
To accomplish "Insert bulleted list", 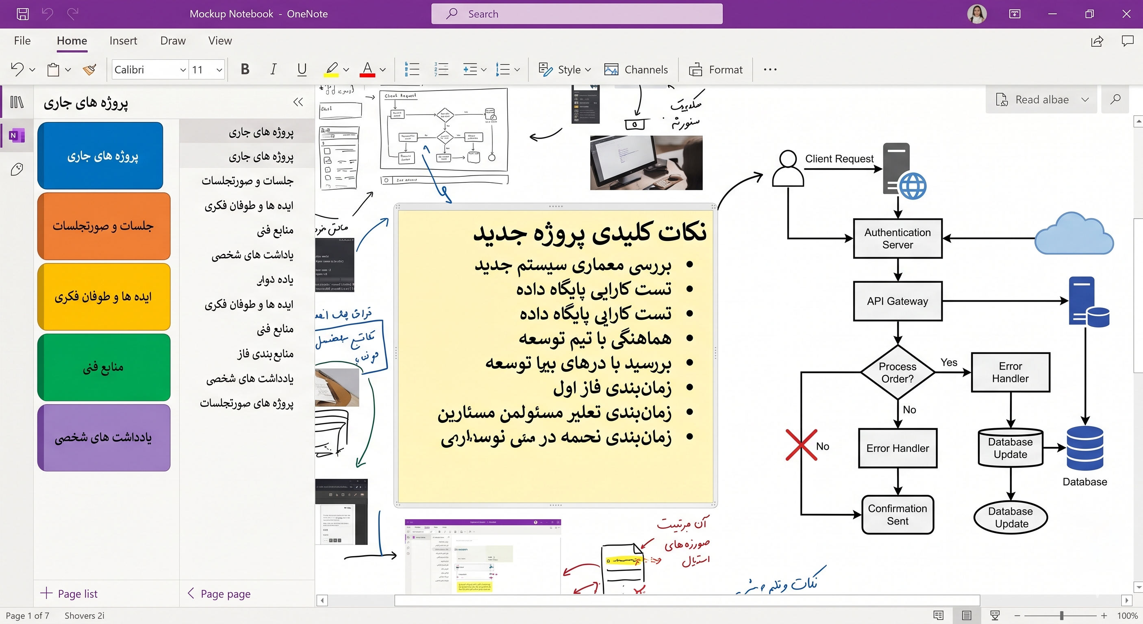I will pos(412,69).
